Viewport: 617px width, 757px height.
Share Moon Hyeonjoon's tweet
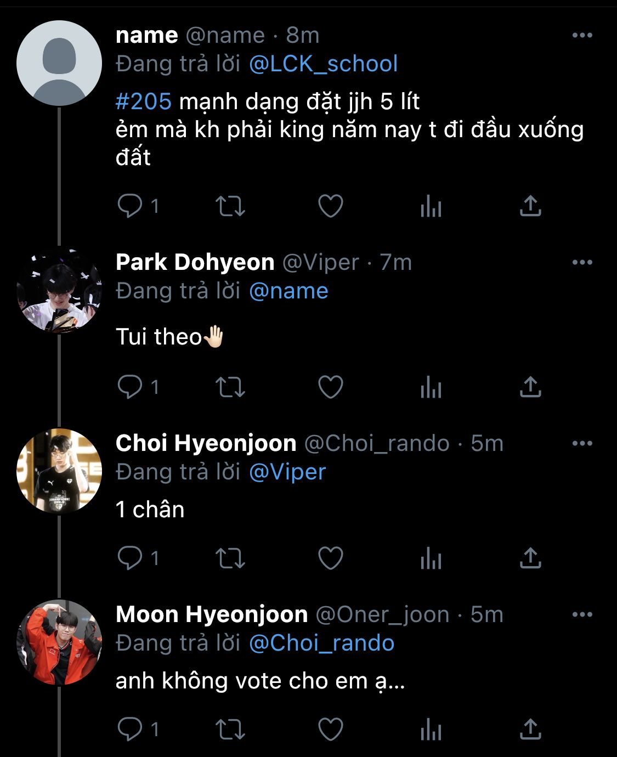530,729
